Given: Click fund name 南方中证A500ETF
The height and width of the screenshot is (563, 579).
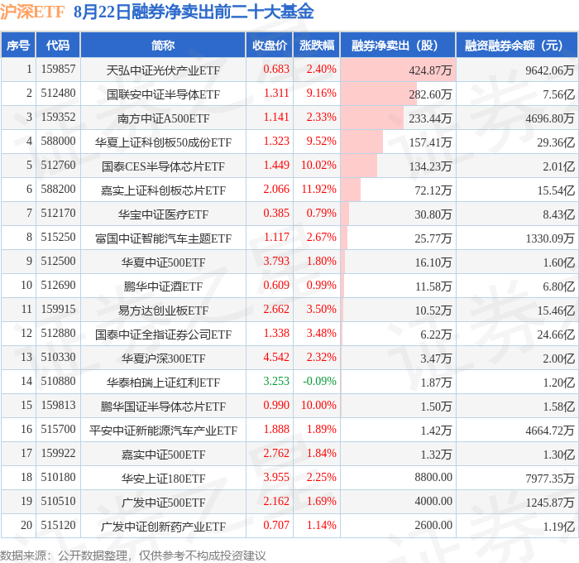Looking at the screenshot, I should tap(163, 118).
